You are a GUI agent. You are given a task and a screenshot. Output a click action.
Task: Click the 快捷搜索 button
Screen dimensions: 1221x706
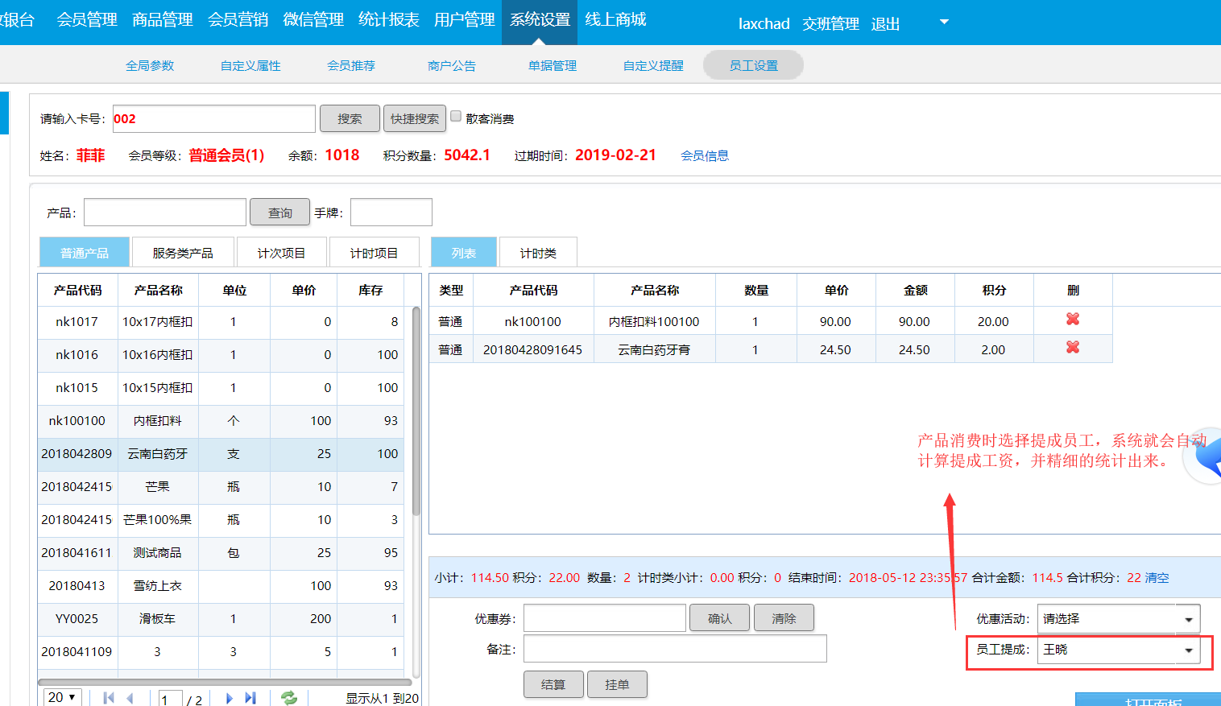pos(415,119)
